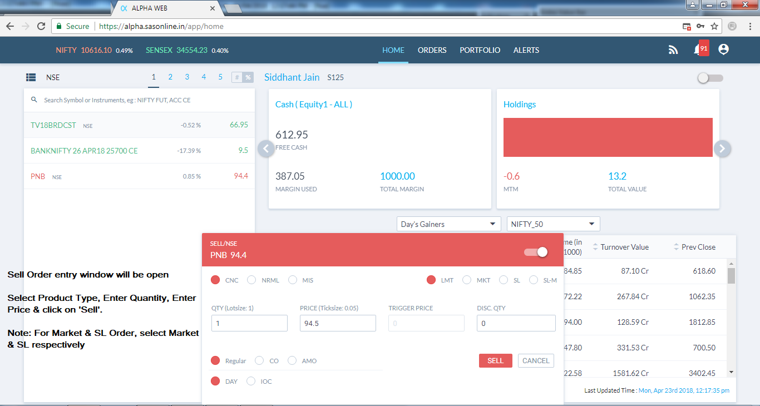760x406 pixels.
Task: Toggle the Buy/Sell switch in order header
Action: coord(536,252)
